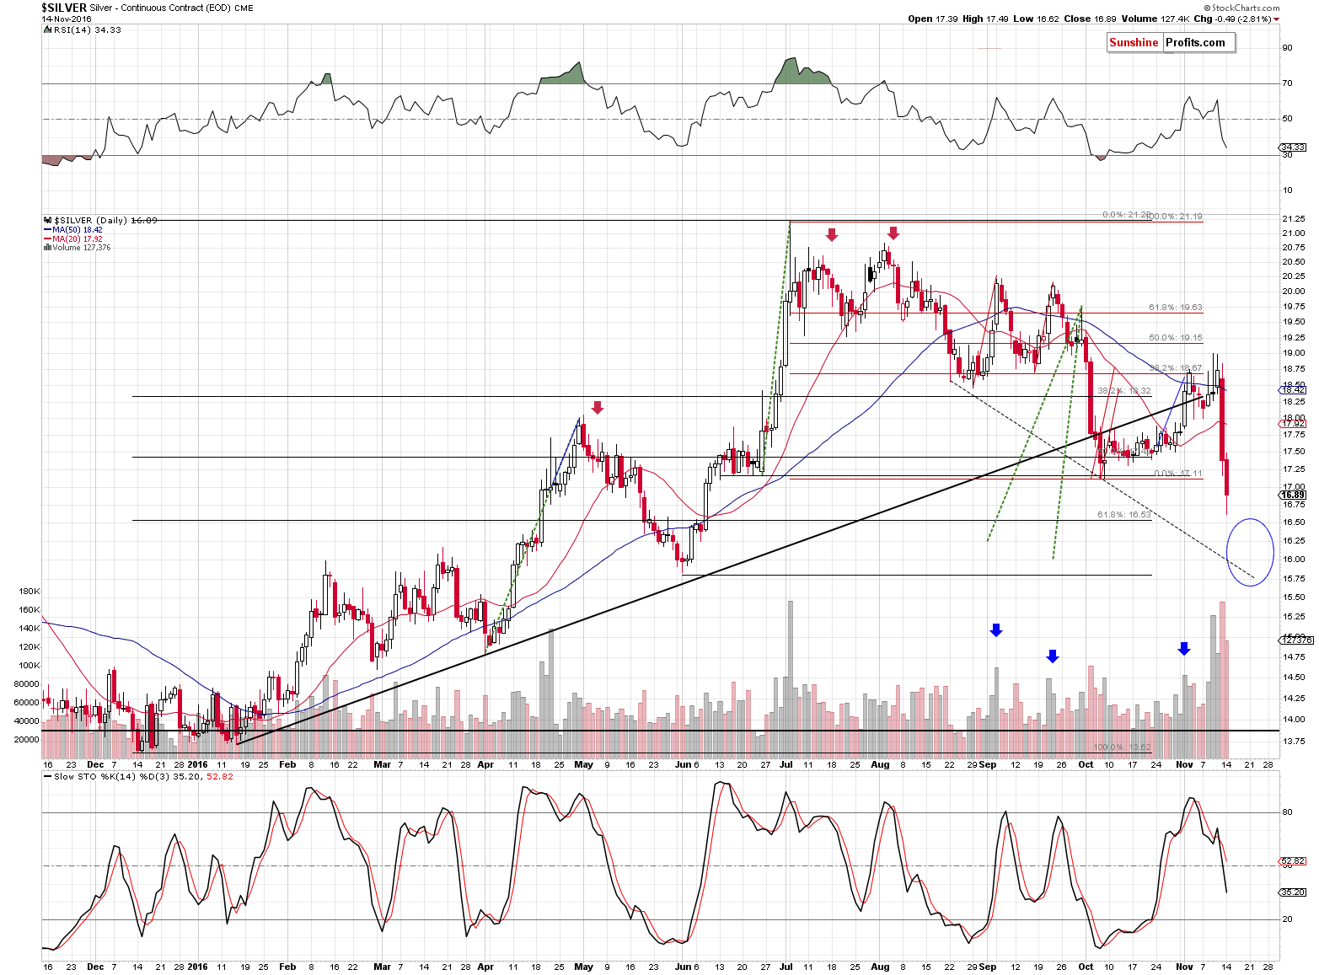
Task: Click the MA(50) 18.42 legend text
Action: [78, 229]
